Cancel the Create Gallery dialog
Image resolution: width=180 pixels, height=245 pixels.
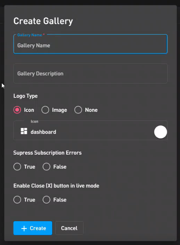[x=69, y=228]
